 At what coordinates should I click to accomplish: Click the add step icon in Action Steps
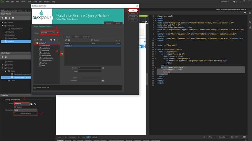pos(2,57)
